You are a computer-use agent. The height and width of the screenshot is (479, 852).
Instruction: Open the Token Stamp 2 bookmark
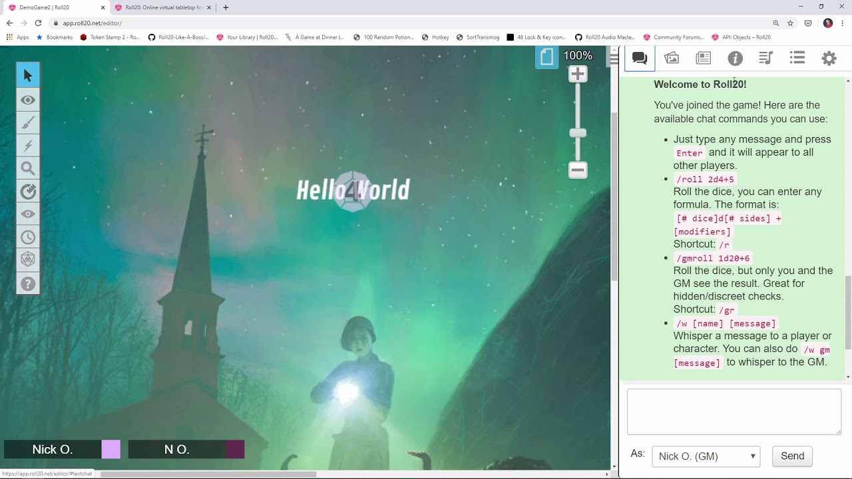point(110,37)
